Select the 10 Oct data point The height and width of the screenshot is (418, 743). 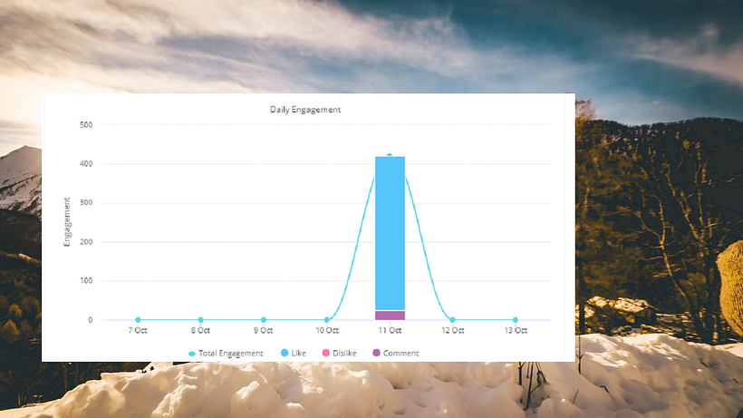tap(327, 320)
